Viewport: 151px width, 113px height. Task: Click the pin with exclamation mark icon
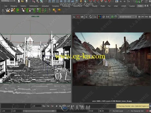pos(24,10)
